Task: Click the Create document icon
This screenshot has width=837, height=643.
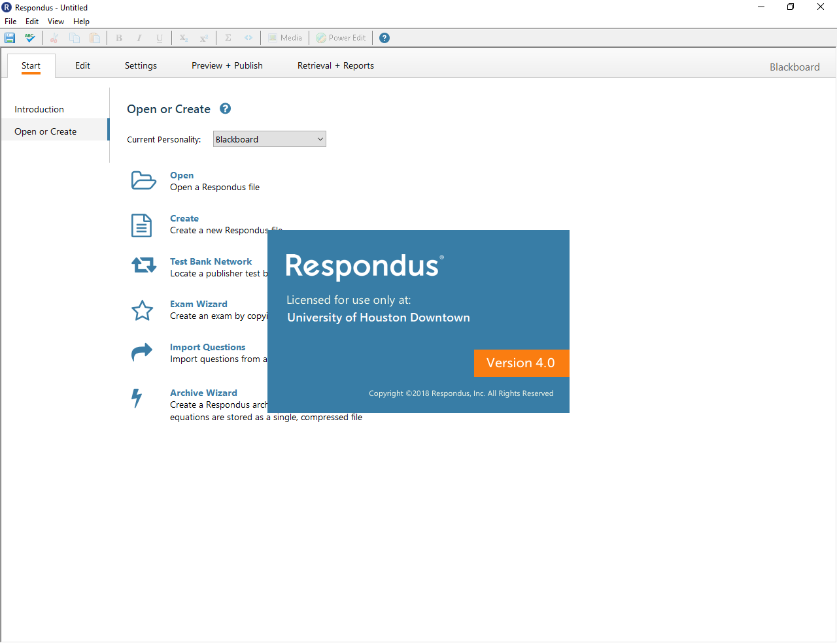Action: (141, 225)
